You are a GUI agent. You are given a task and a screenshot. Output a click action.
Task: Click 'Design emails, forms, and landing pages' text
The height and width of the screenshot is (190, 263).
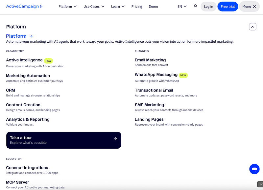coord(33,110)
